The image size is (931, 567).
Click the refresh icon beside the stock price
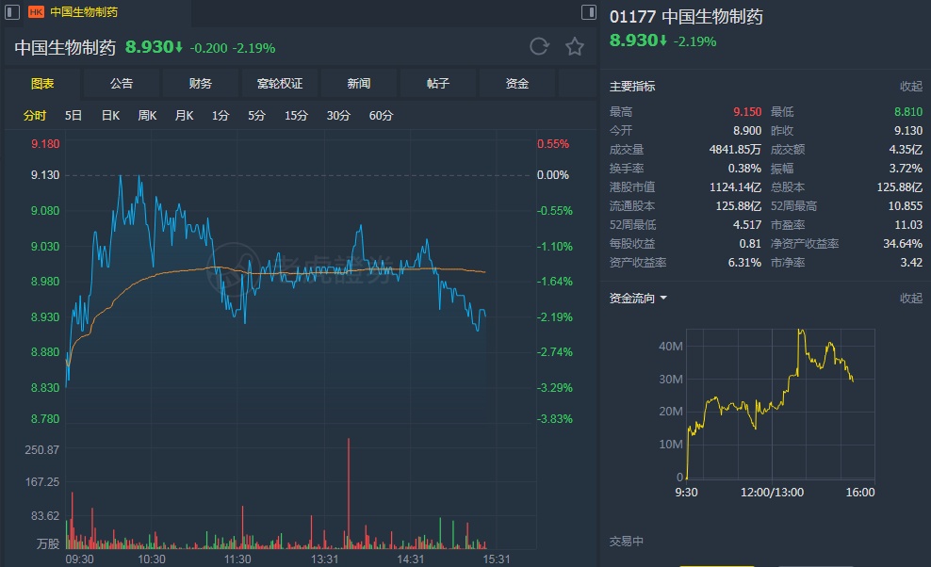click(539, 47)
